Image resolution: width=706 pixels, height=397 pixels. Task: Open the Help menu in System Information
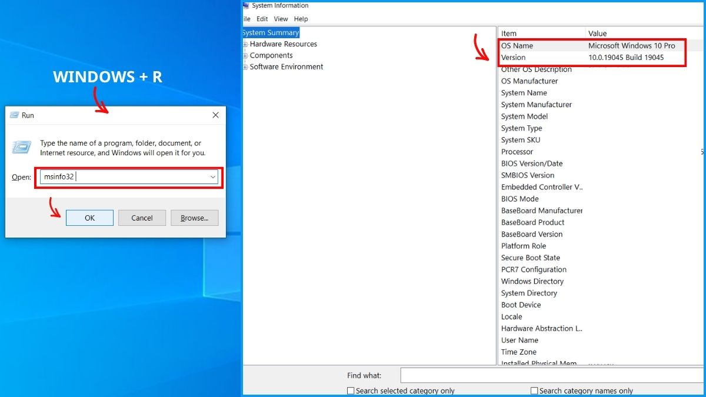[301, 19]
